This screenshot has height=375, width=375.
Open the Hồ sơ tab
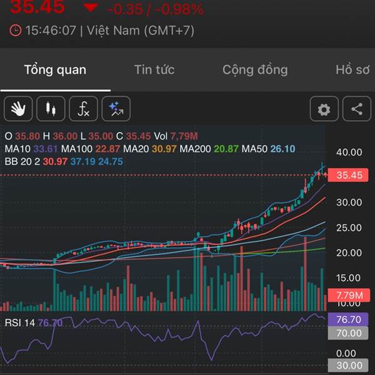[352, 70]
